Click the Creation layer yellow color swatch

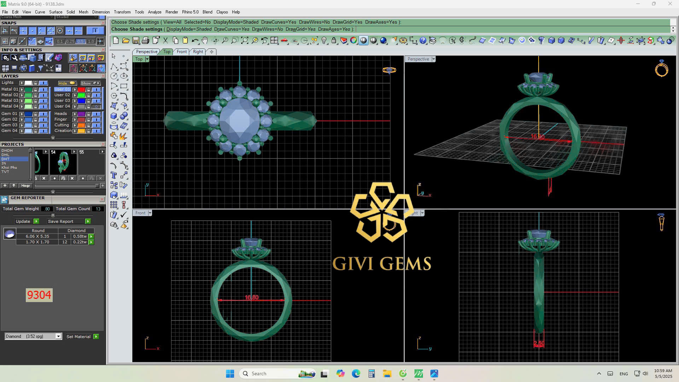tap(81, 131)
